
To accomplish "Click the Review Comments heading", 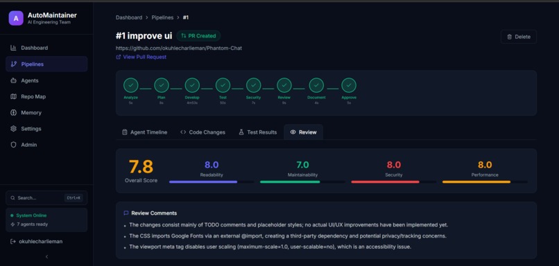I will pyautogui.click(x=154, y=213).
